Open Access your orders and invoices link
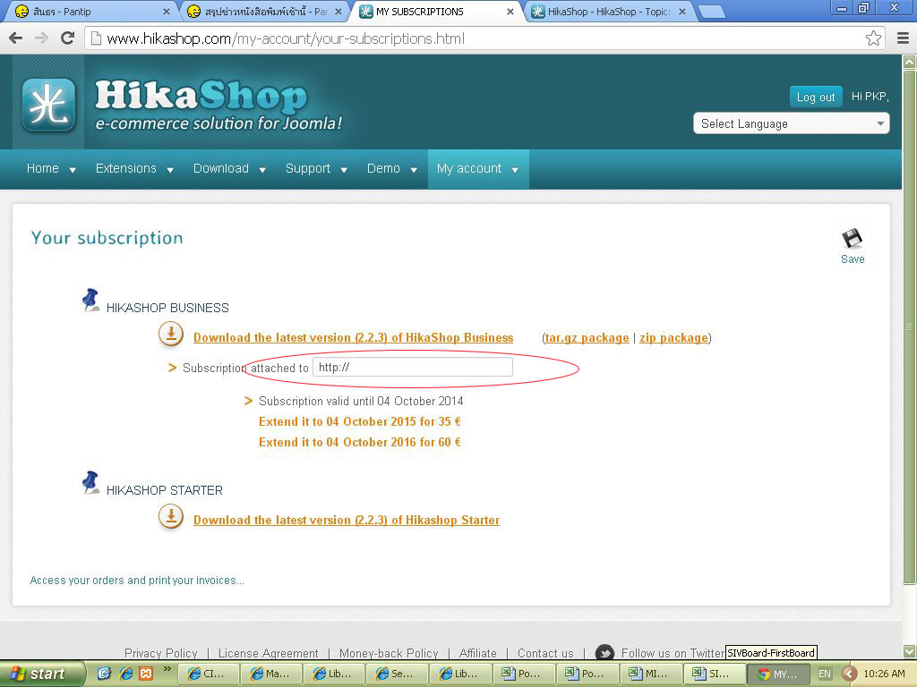 137,580
